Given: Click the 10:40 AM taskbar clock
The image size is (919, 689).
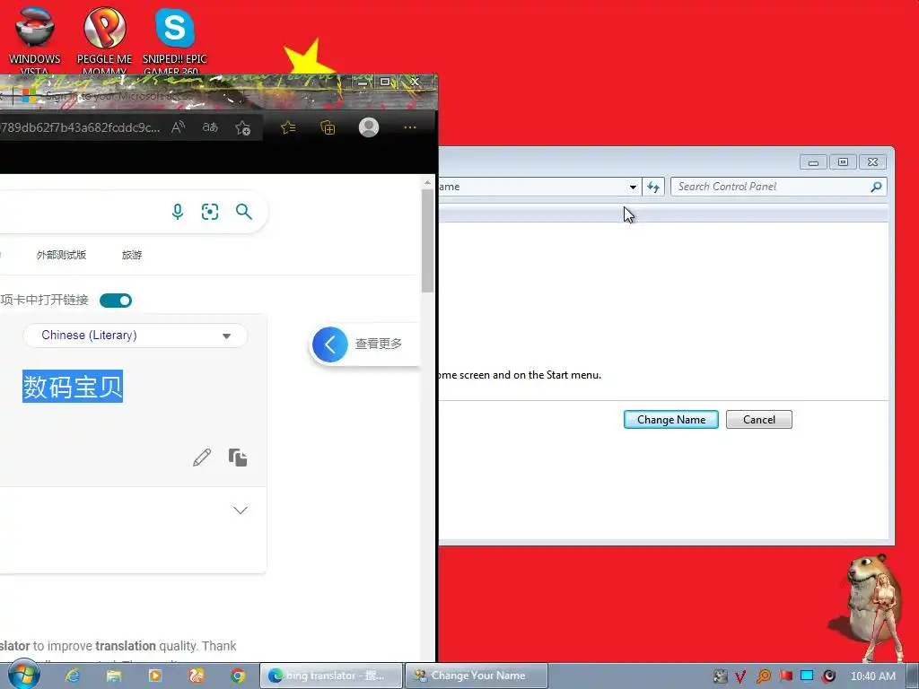Looking at the screenshot, I should tap(872, 676).
